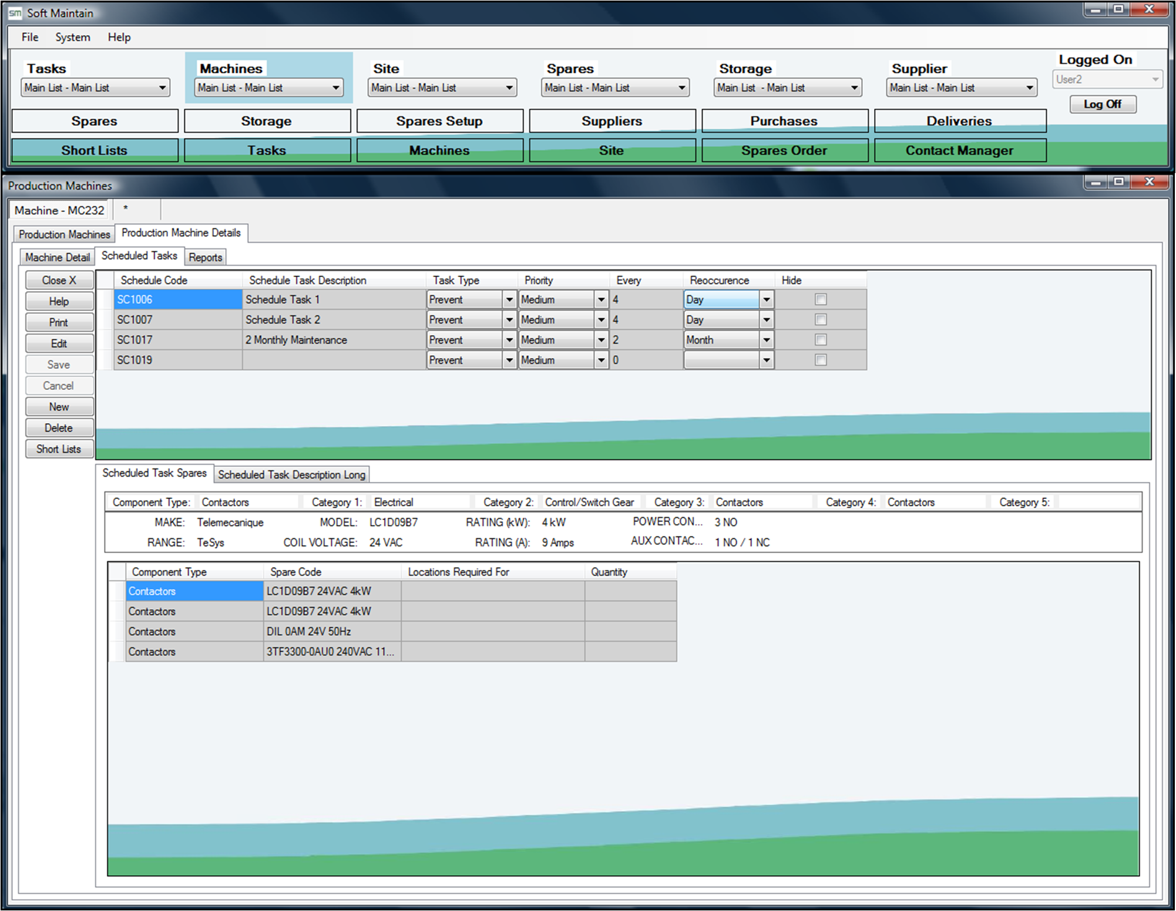Tick the Hide checkbox for SC1007

click(821, 319)
